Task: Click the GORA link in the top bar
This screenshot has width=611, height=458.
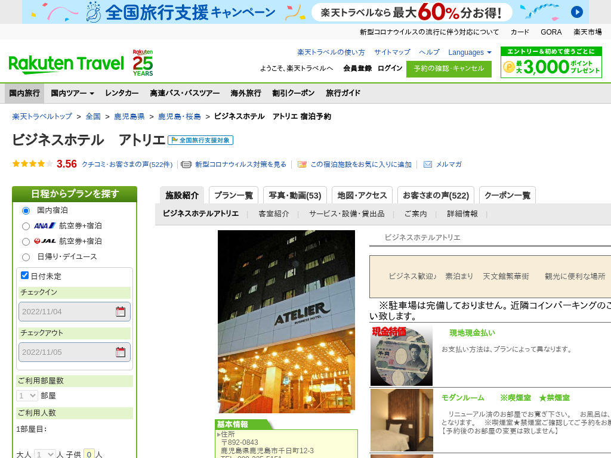Action: coord(551,32)
